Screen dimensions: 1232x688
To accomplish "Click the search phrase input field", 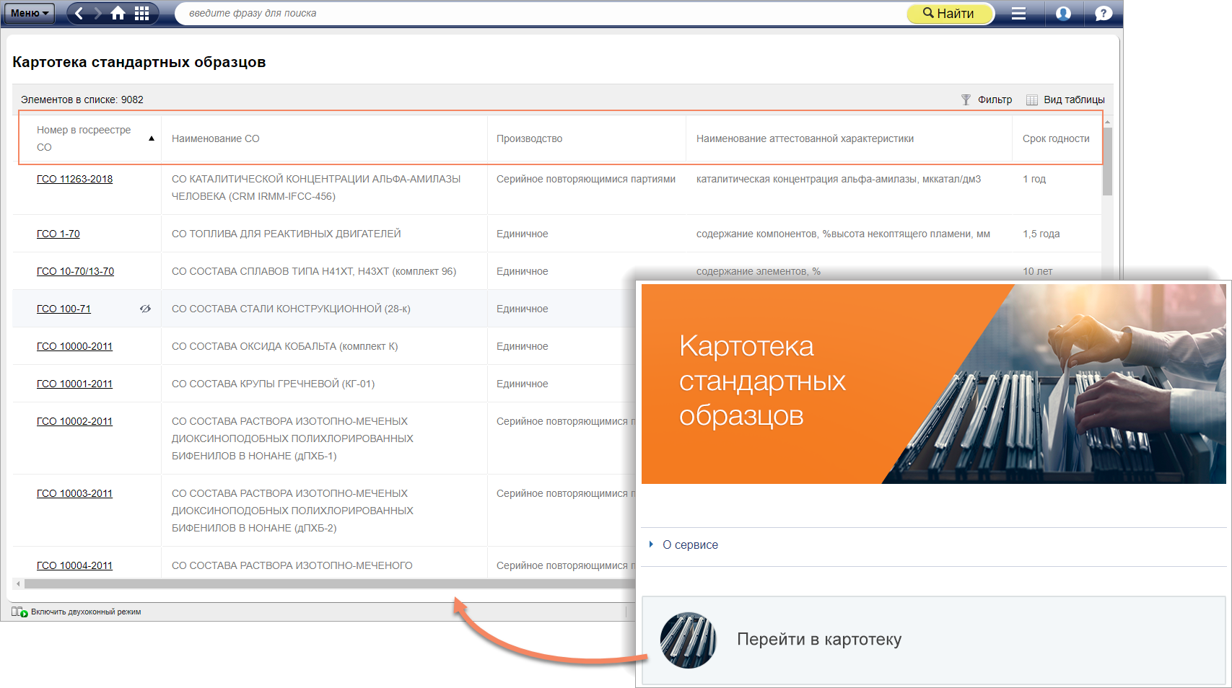I will tap(541, 13).
